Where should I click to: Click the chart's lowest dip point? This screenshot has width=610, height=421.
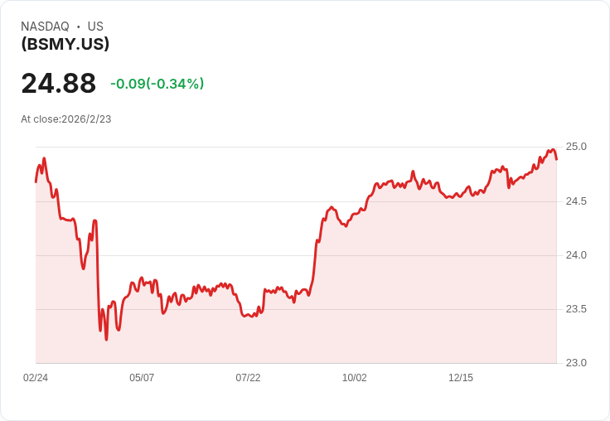tap(106, 339)
